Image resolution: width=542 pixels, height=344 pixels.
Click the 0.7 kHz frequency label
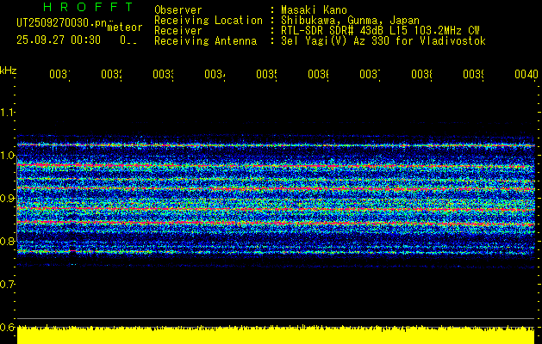7,285
